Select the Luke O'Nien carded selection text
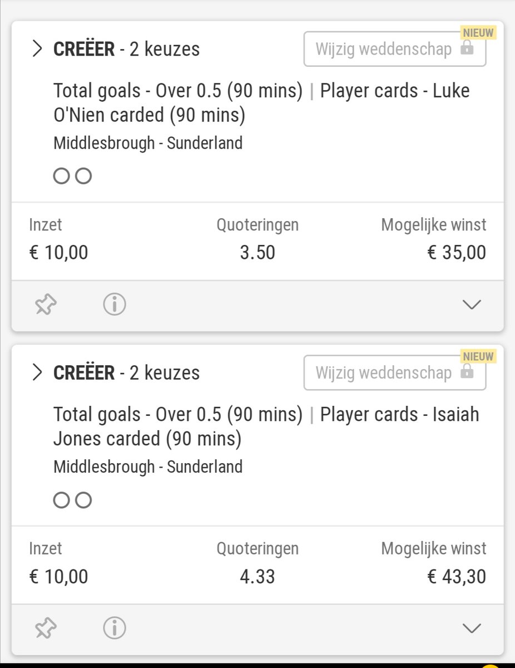Image resolution: width=515 pixels, height=668 pixels. click(261, 102)
